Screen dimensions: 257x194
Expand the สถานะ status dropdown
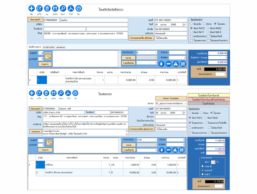(x=185, y=103)
